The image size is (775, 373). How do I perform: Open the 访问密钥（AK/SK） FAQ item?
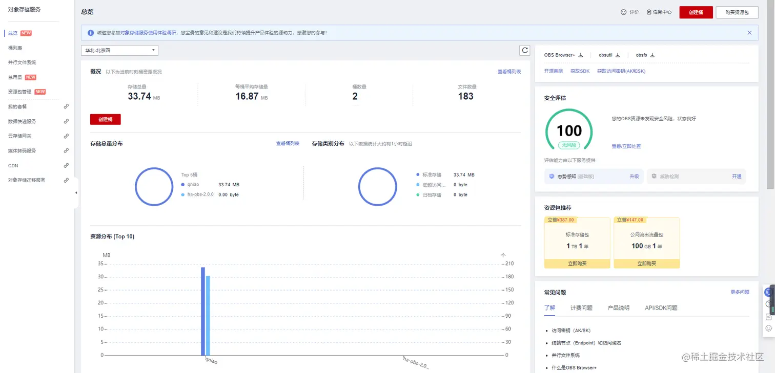tap(571, 331)
